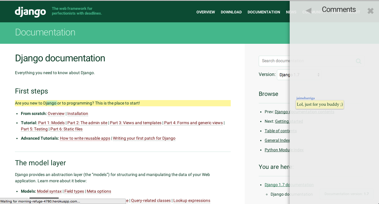
Task: Open the Overview link under From scratch
Action: point(56,113)
